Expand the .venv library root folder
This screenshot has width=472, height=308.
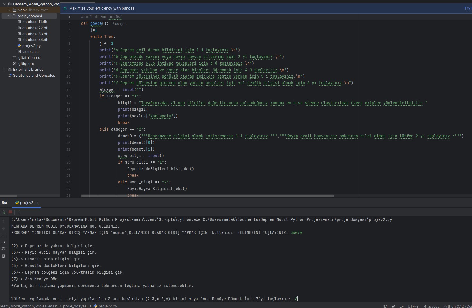point(9,10)
